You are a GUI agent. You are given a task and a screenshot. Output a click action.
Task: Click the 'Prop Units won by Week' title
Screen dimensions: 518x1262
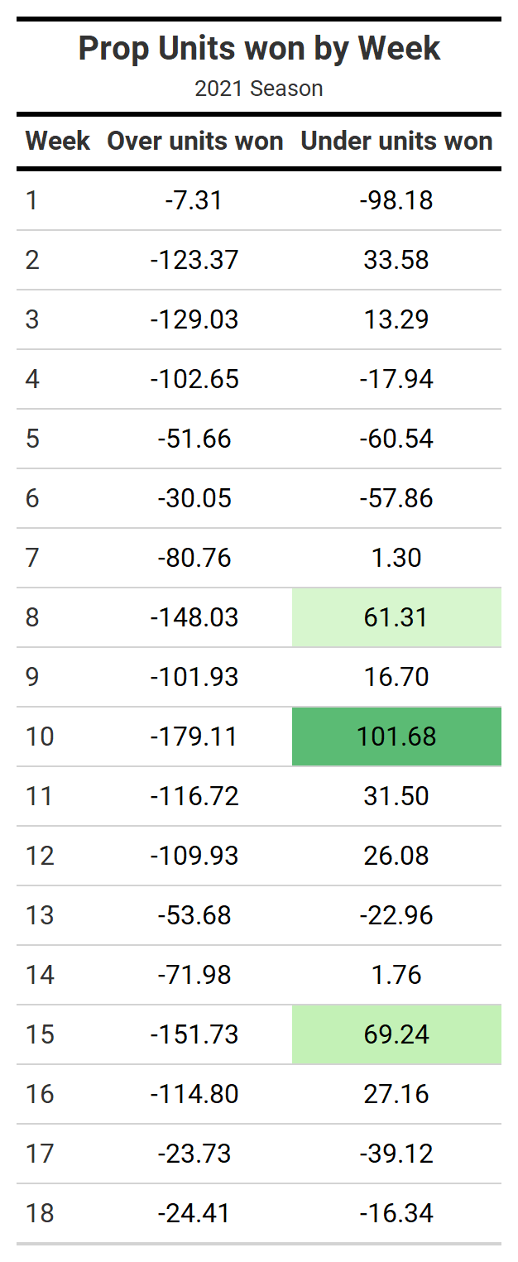coord(259,48)
